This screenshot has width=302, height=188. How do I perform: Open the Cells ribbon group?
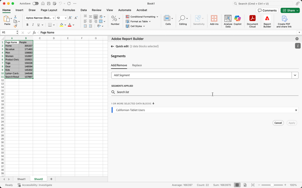pos(168,20)
